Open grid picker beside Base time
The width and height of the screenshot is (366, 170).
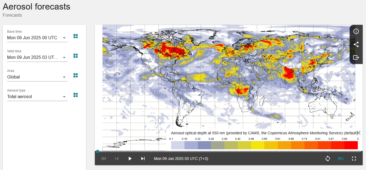[x=76, y=36]
